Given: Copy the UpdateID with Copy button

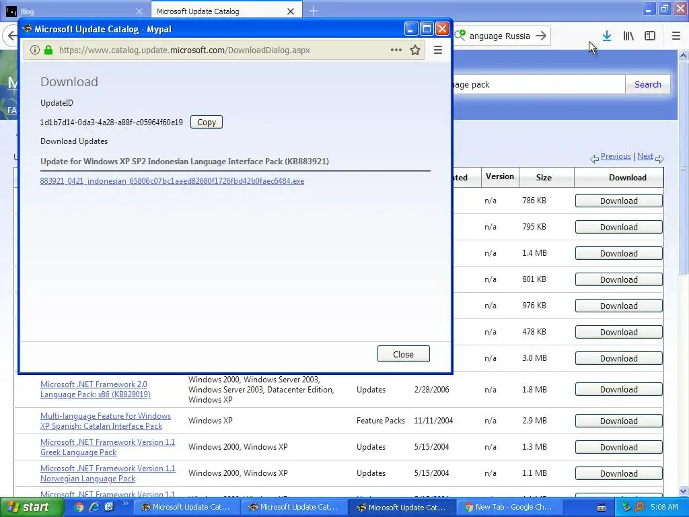Looking at the screenshot, I should (x=207, y=123).
